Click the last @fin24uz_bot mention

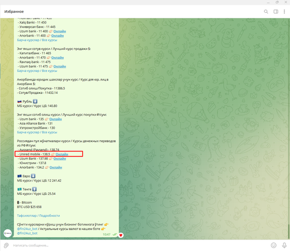tap(27, 233)
